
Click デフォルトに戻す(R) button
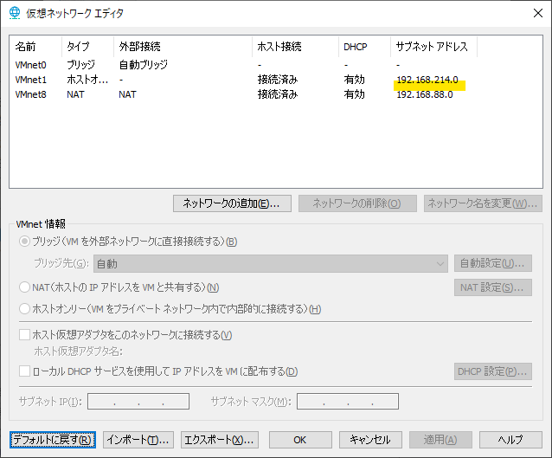53,440
